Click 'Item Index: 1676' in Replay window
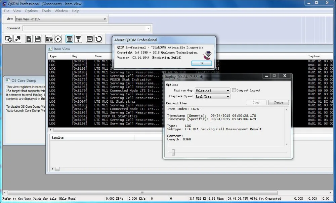 click(183, 109)
